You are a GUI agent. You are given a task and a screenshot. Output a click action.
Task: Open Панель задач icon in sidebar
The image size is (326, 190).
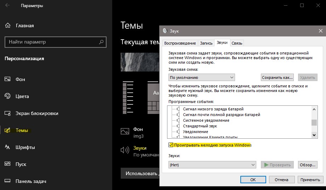7,181
